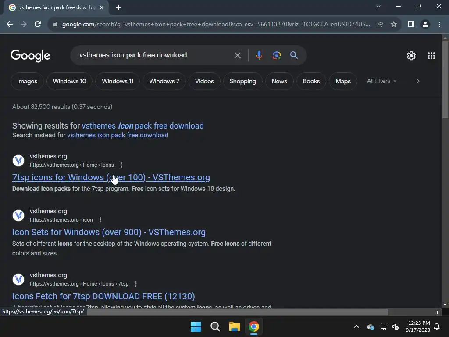The height and width of the screenshot is (337, 449).
Task: Open Chrome side panel
Action: [x=411, y=25]
